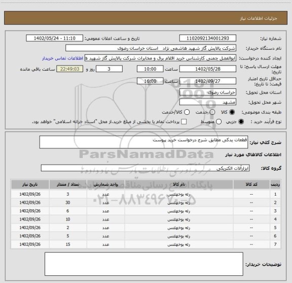The height and width of the screenshot is (283, 292).
Task: Click the کد کالا column header
Action: click(x=251, y=184)
